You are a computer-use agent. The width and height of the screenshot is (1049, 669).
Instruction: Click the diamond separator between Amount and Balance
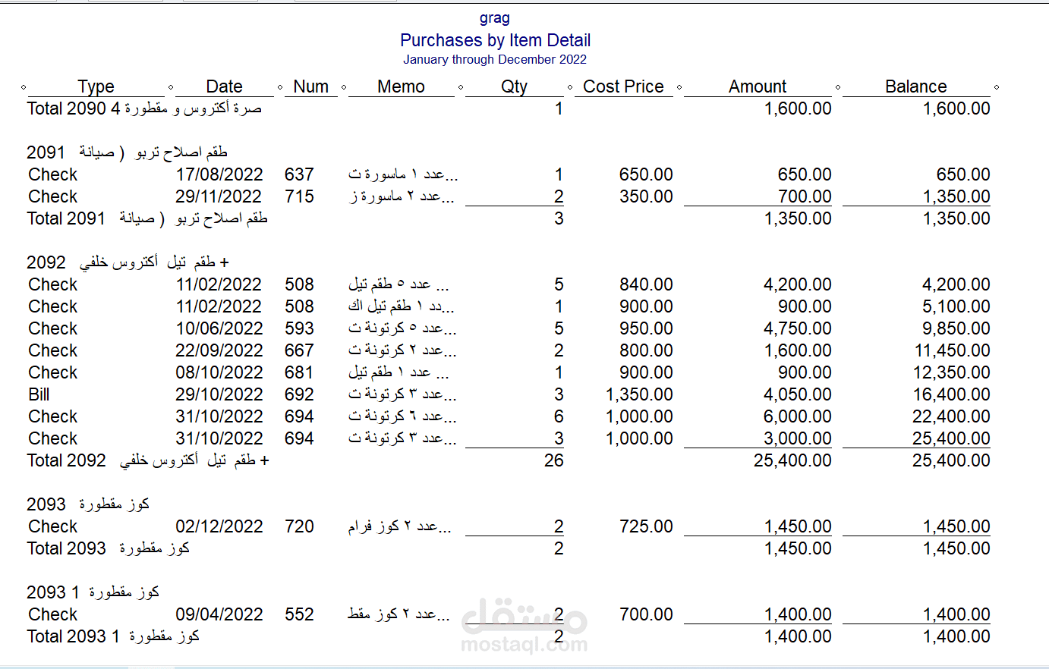(x=838, y=87)
